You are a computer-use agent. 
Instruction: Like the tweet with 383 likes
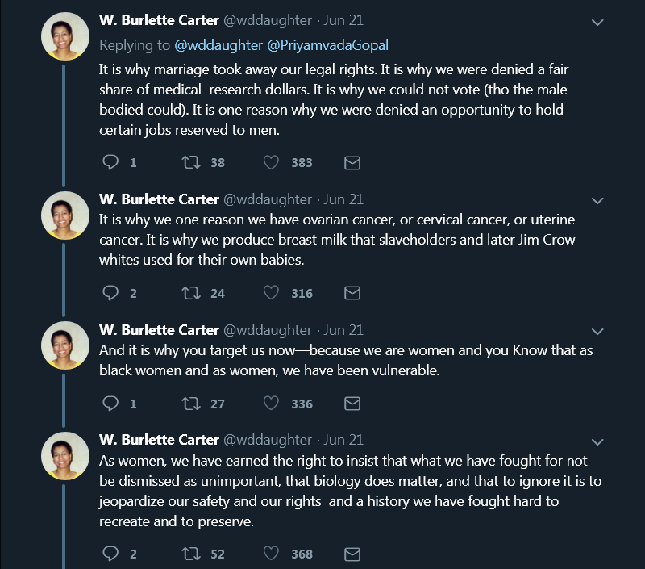pyautogui.click(x=272, y=162)
